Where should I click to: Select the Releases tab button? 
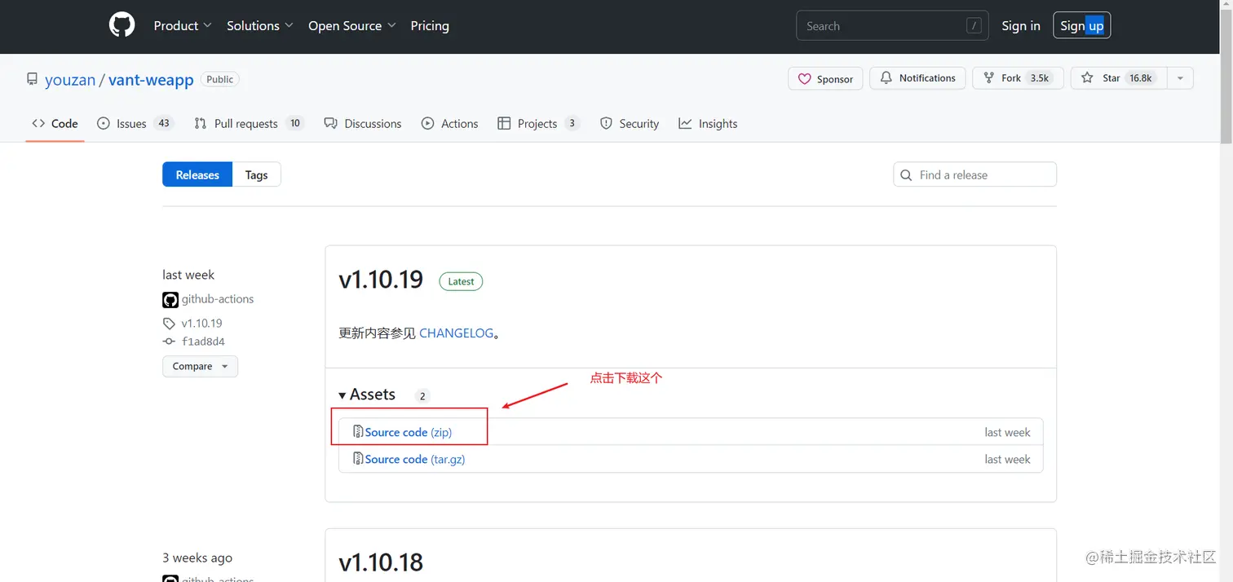tap(197, 174)
